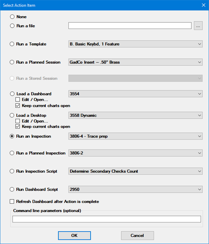Expand the GadCo Insert planned session dropdown
Viewport: 209px width, 244px height.
(x=136, y=62)
